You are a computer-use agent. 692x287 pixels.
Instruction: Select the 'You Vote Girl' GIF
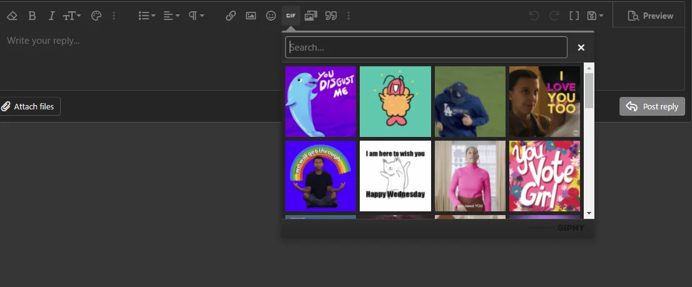point(544,176)
